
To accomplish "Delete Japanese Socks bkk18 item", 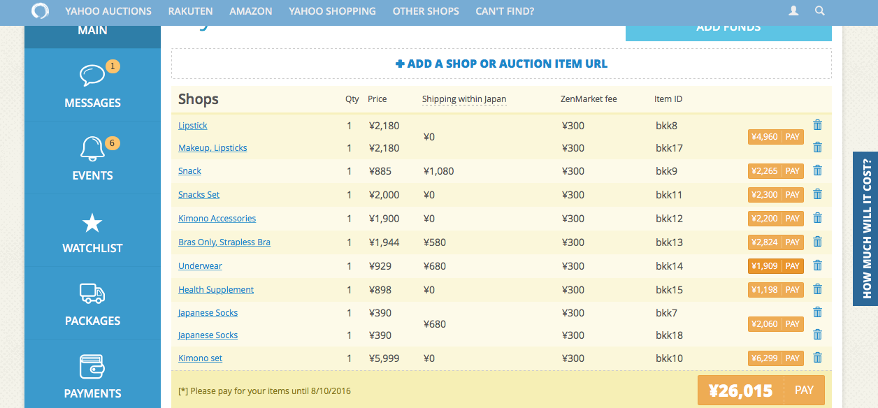I will pyautogui.click(x=817, y=335).
